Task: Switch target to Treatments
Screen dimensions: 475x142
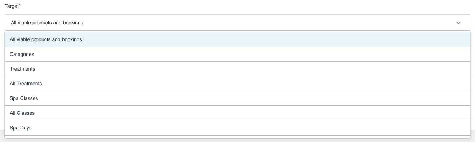Action: [237, 69]
